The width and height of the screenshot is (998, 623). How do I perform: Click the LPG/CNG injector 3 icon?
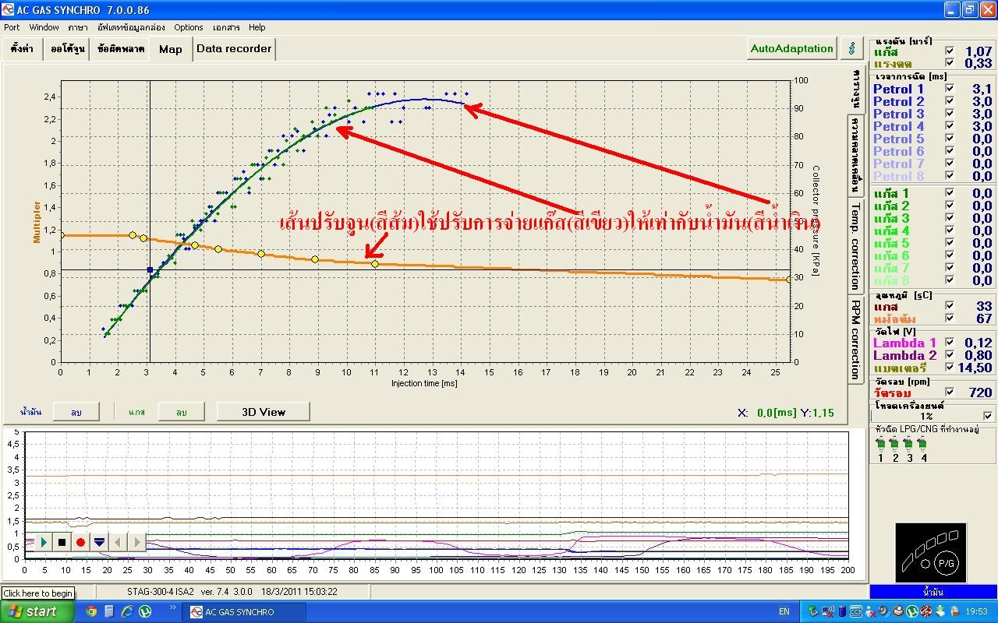(908, 444)
